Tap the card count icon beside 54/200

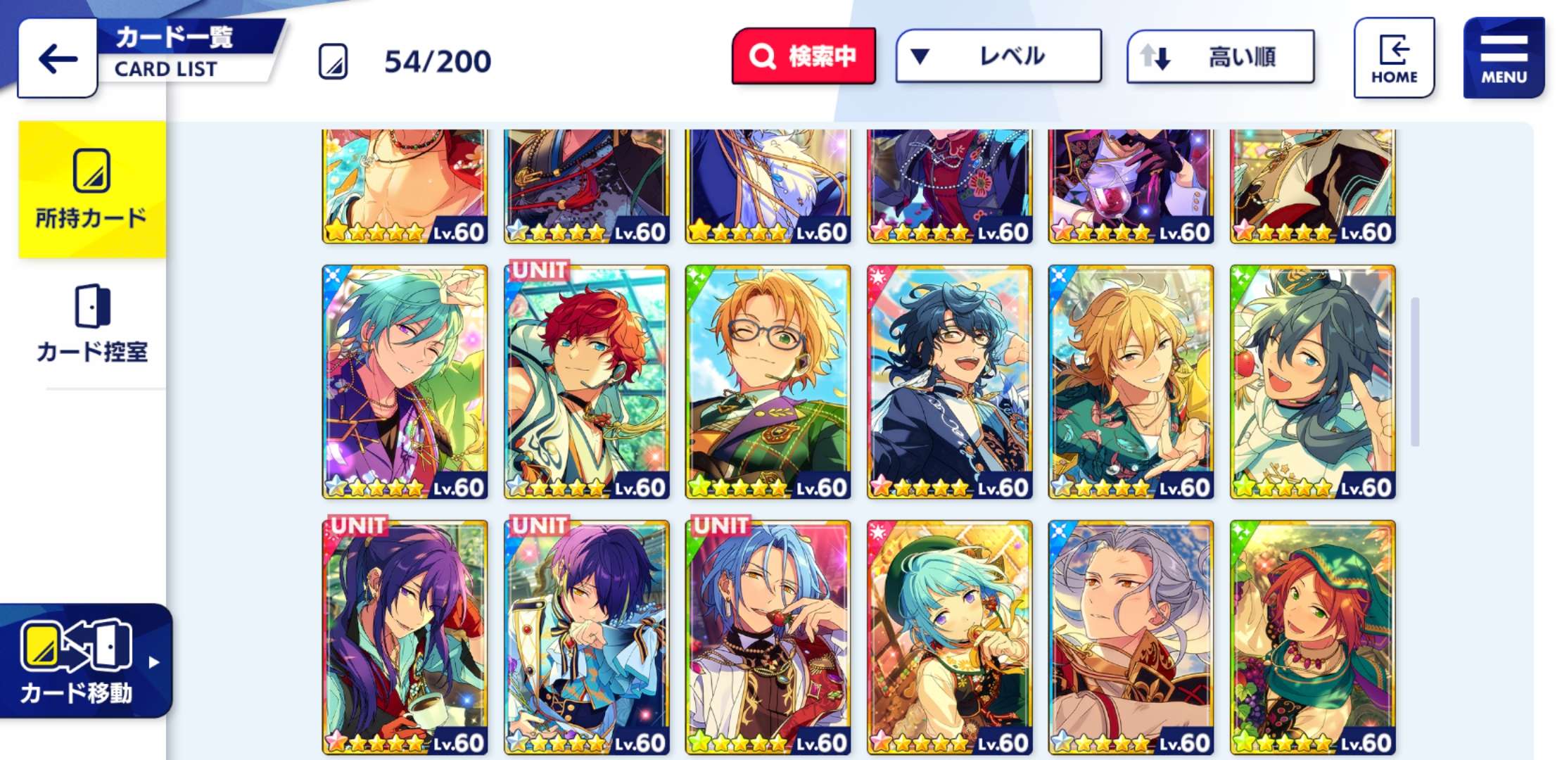pos(333,61)
